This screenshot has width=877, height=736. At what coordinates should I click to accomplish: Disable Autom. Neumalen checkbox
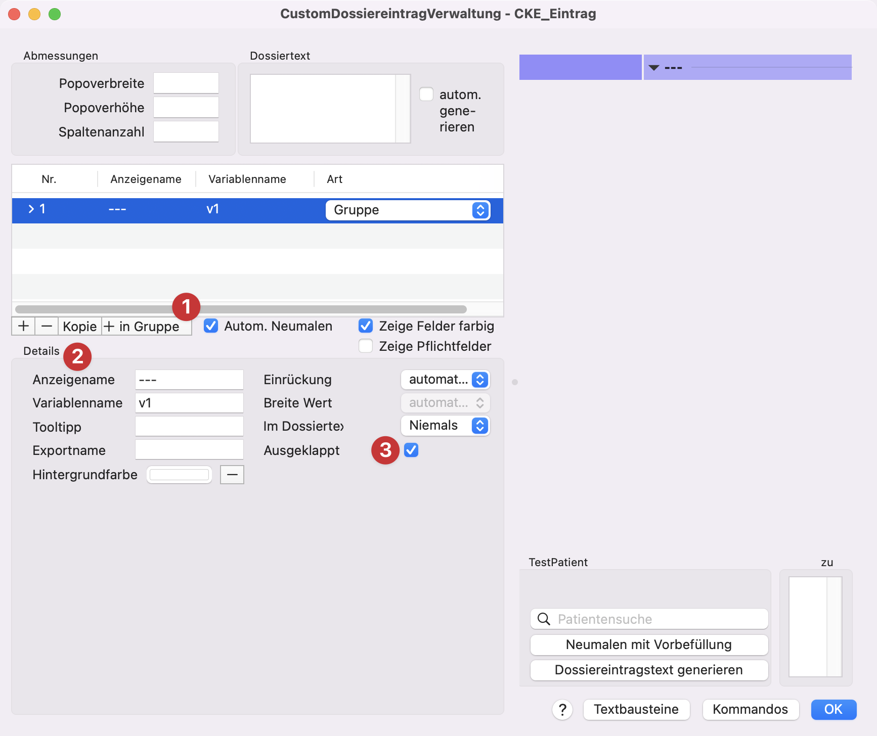pos(211,326)
